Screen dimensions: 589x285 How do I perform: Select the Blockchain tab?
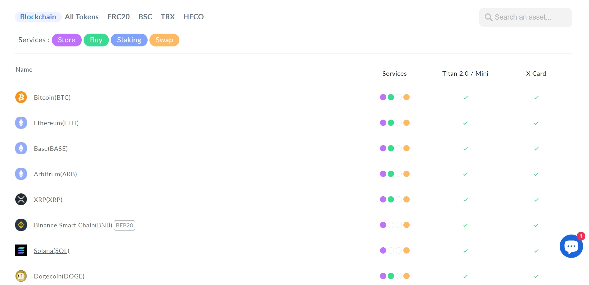point(38,17)
